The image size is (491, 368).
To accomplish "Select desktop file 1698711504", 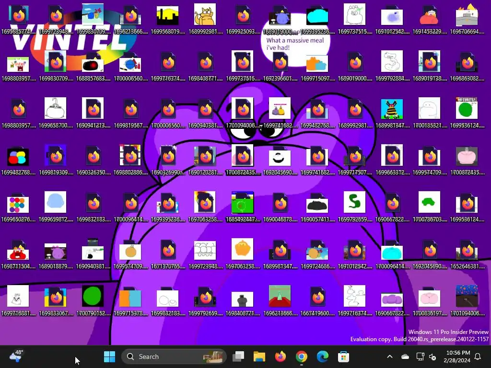I will (x=19, y=253).
